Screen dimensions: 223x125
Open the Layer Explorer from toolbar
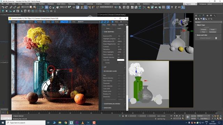[128, 7]
